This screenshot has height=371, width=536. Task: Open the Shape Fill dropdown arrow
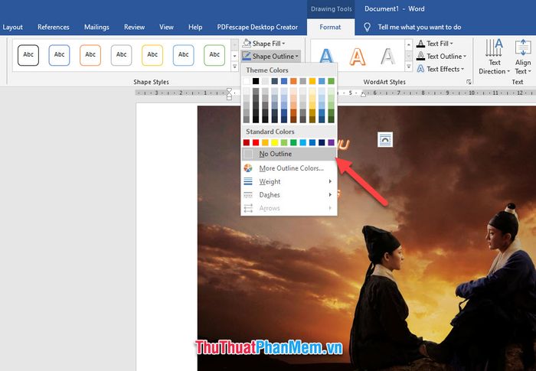coord(283,44)
